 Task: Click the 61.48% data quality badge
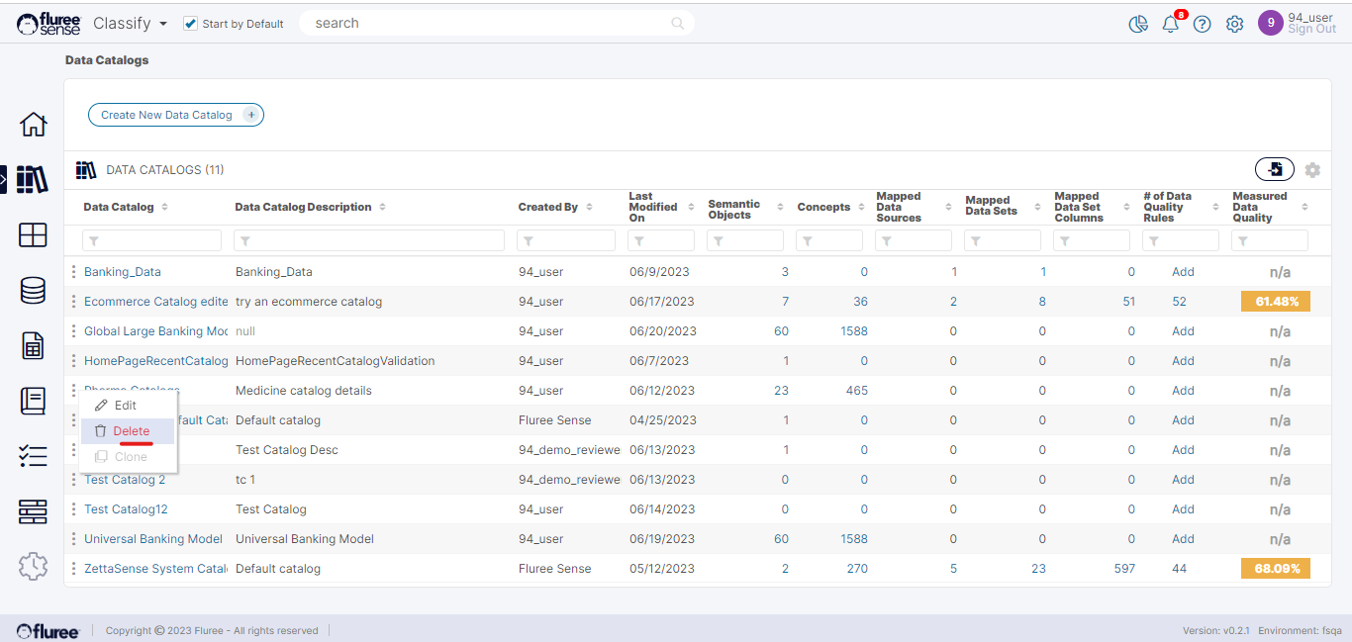[x=1275, y=302]
